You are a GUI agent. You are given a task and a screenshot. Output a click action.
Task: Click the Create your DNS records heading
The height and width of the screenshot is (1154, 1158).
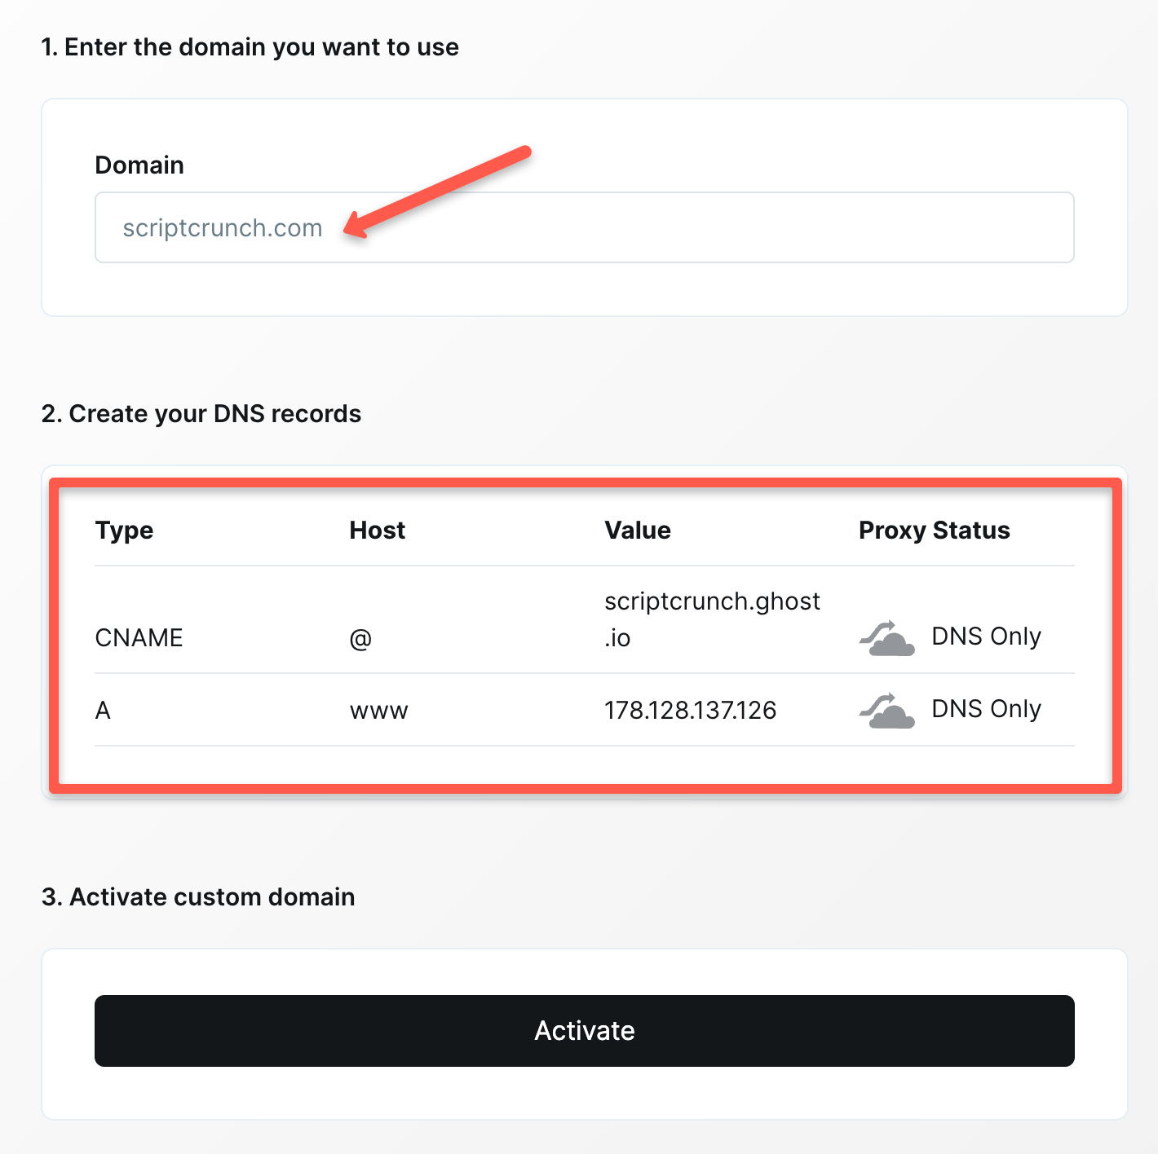[x=201, y=414]
